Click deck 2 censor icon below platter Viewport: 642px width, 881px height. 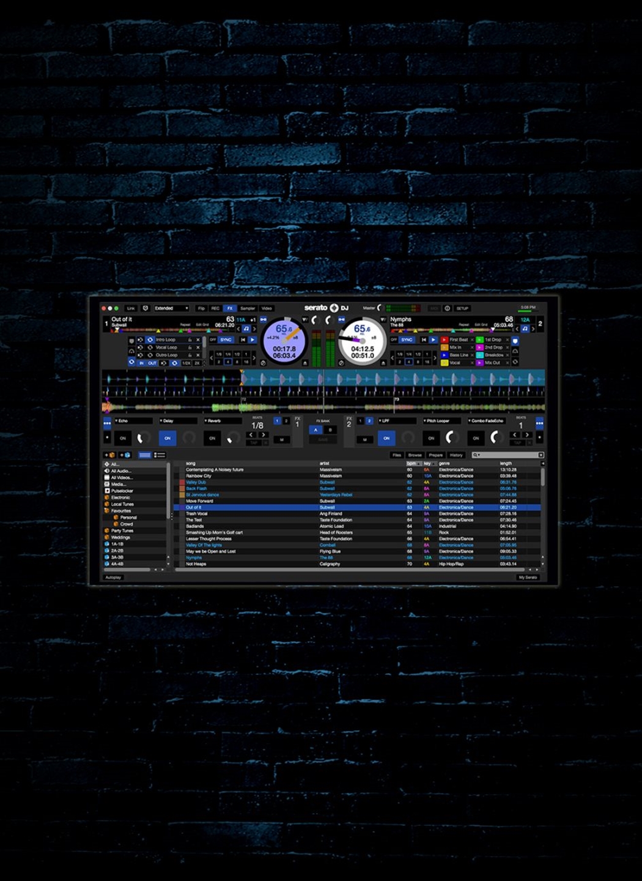coord(341,363)
